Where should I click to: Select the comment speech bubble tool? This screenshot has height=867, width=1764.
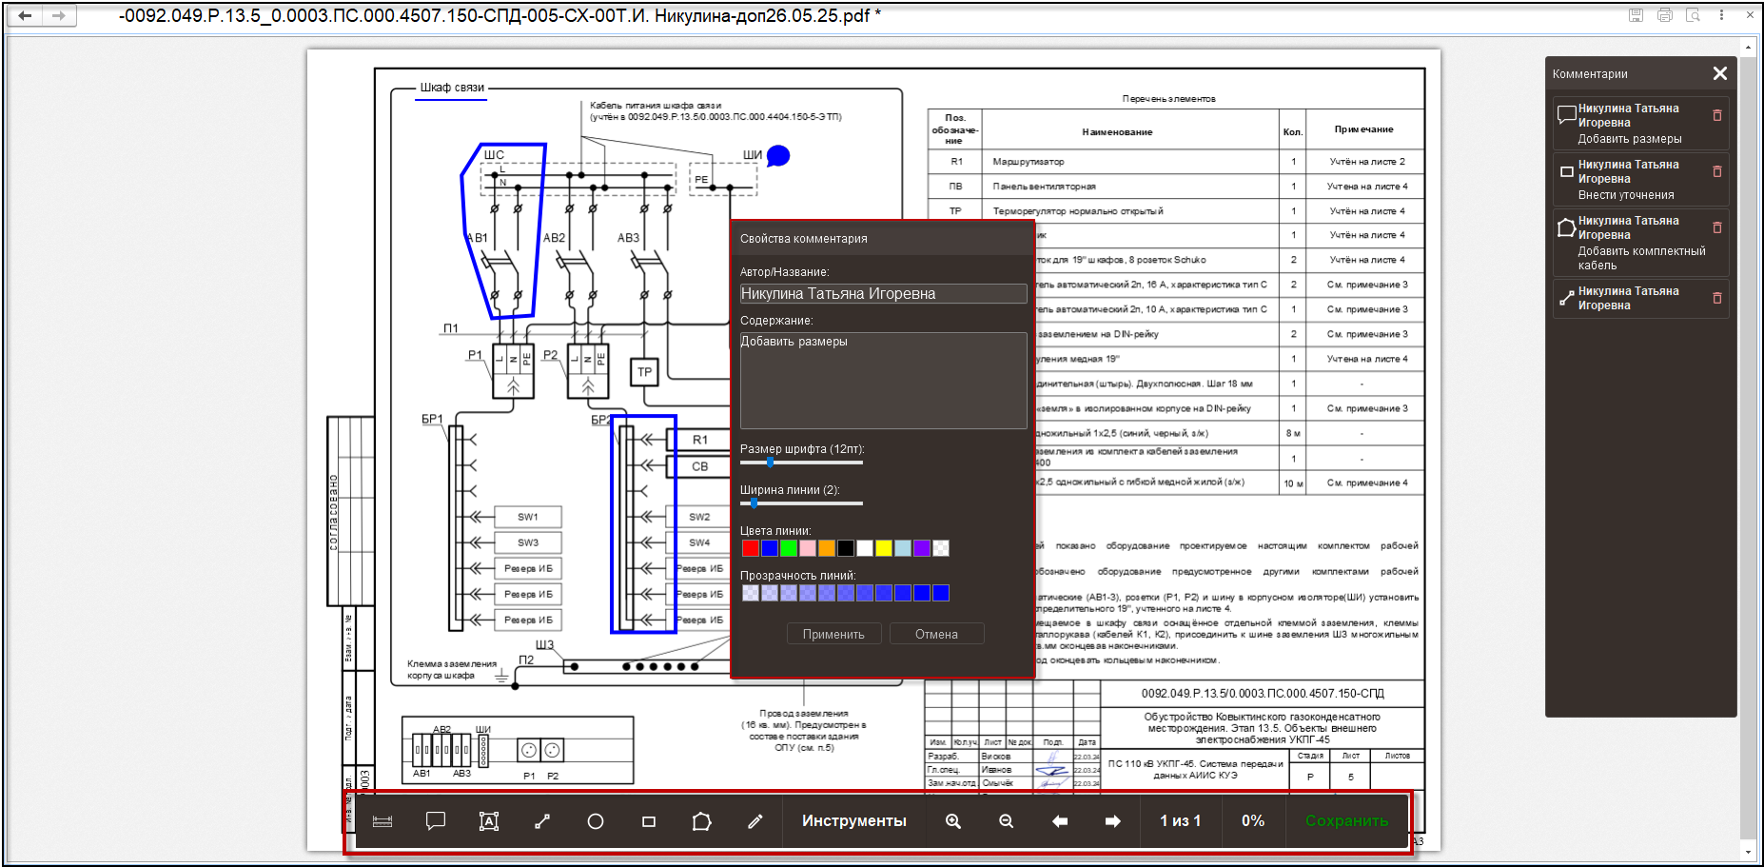pos(436,821)
